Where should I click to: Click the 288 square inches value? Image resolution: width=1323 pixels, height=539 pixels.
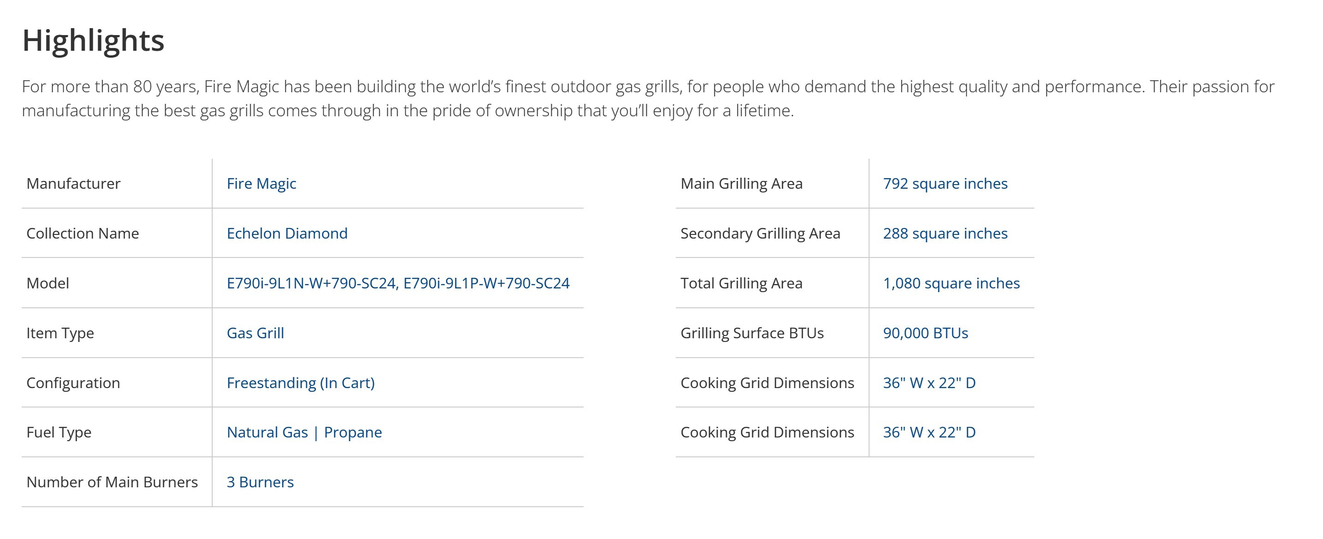[x=945, y=234]
